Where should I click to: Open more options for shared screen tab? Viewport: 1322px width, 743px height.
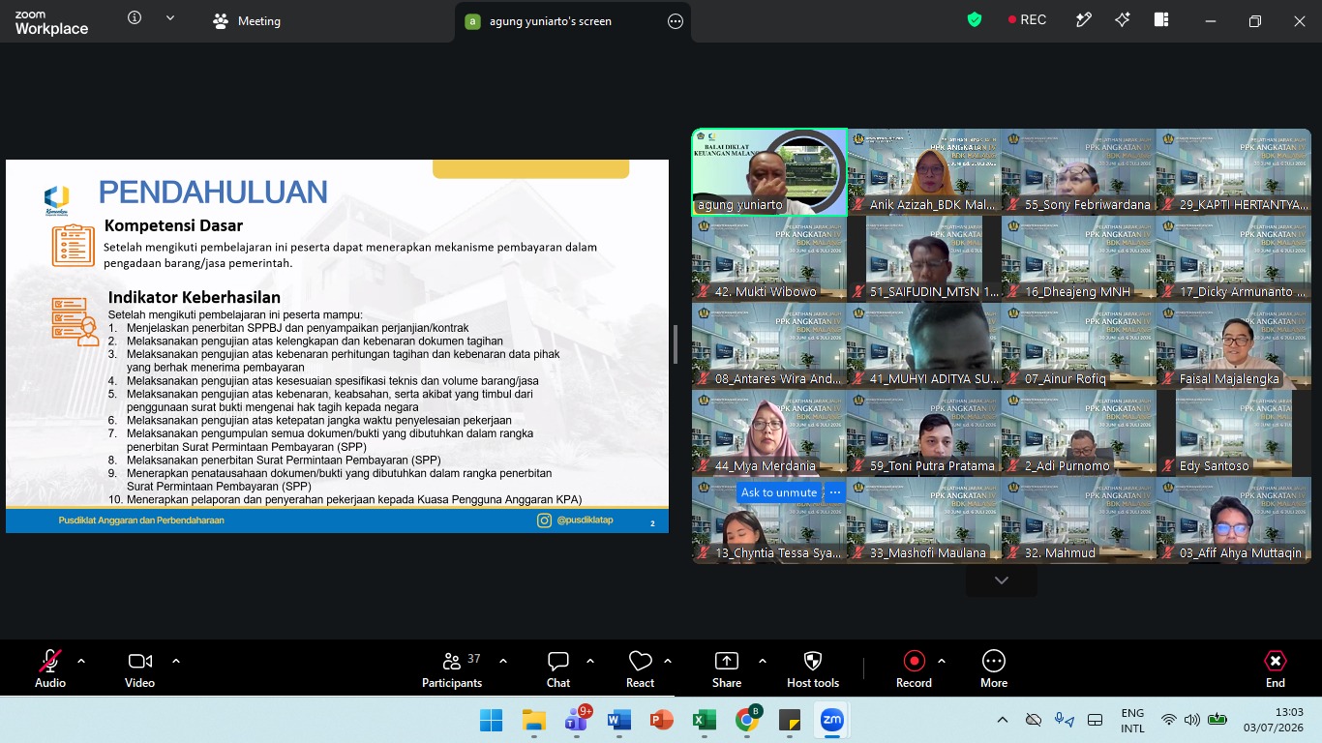676,21
